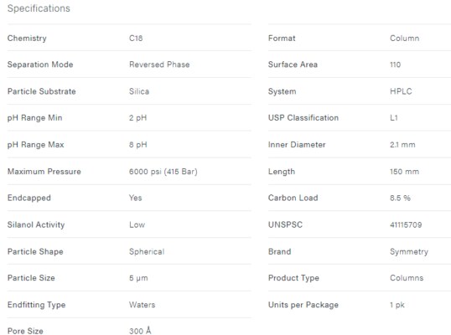The image size is (451, 335).
Task: Select the Chemistry C18 value
Action: [x=136, y=39]
